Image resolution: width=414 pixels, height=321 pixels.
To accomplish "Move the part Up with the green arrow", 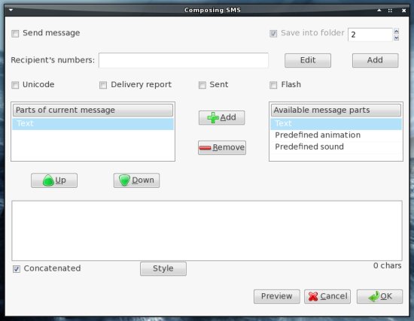I will pyautogui.click(x=54, y=180).
